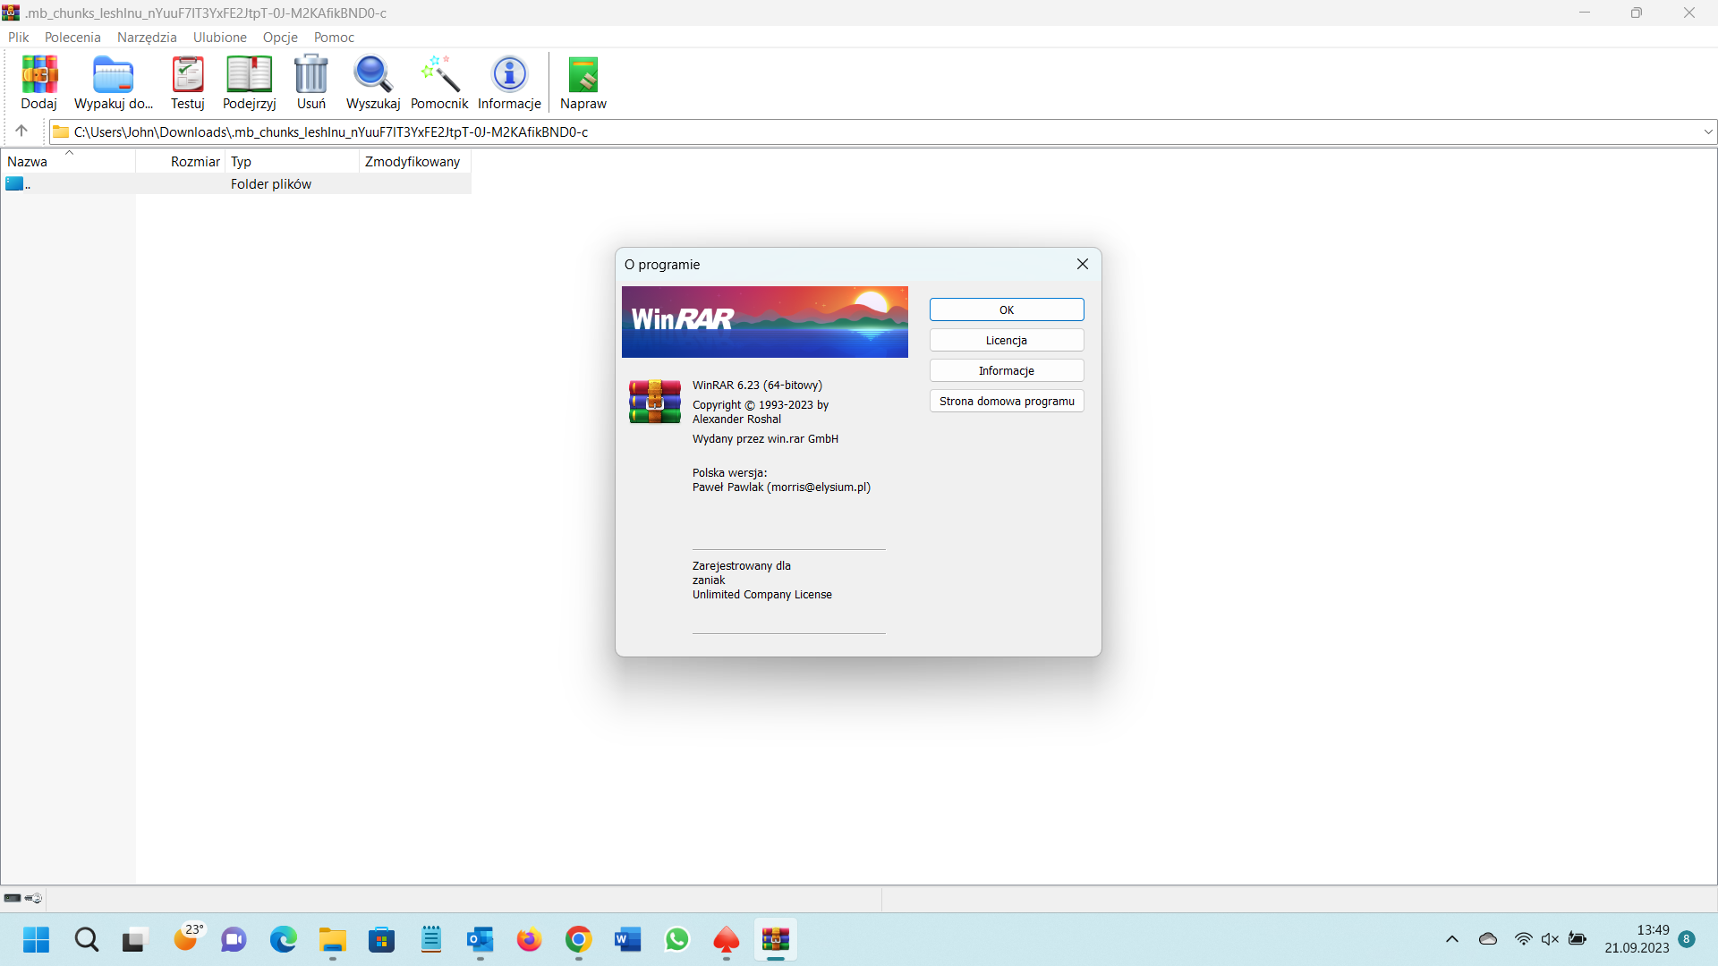This screenshot has width=1718, height=966.
Task: Click the Informacje toolbar icon
Action: pyautogui.click(x=509, y=82)
